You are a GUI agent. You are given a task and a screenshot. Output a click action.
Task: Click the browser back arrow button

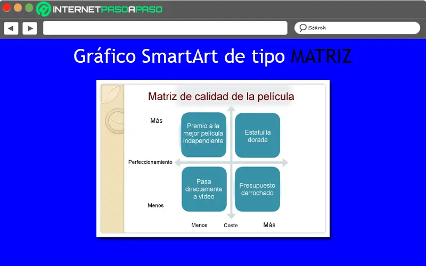point(11,28)
